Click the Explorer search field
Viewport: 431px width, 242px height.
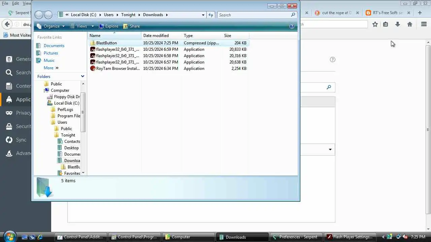coord(257,15)
